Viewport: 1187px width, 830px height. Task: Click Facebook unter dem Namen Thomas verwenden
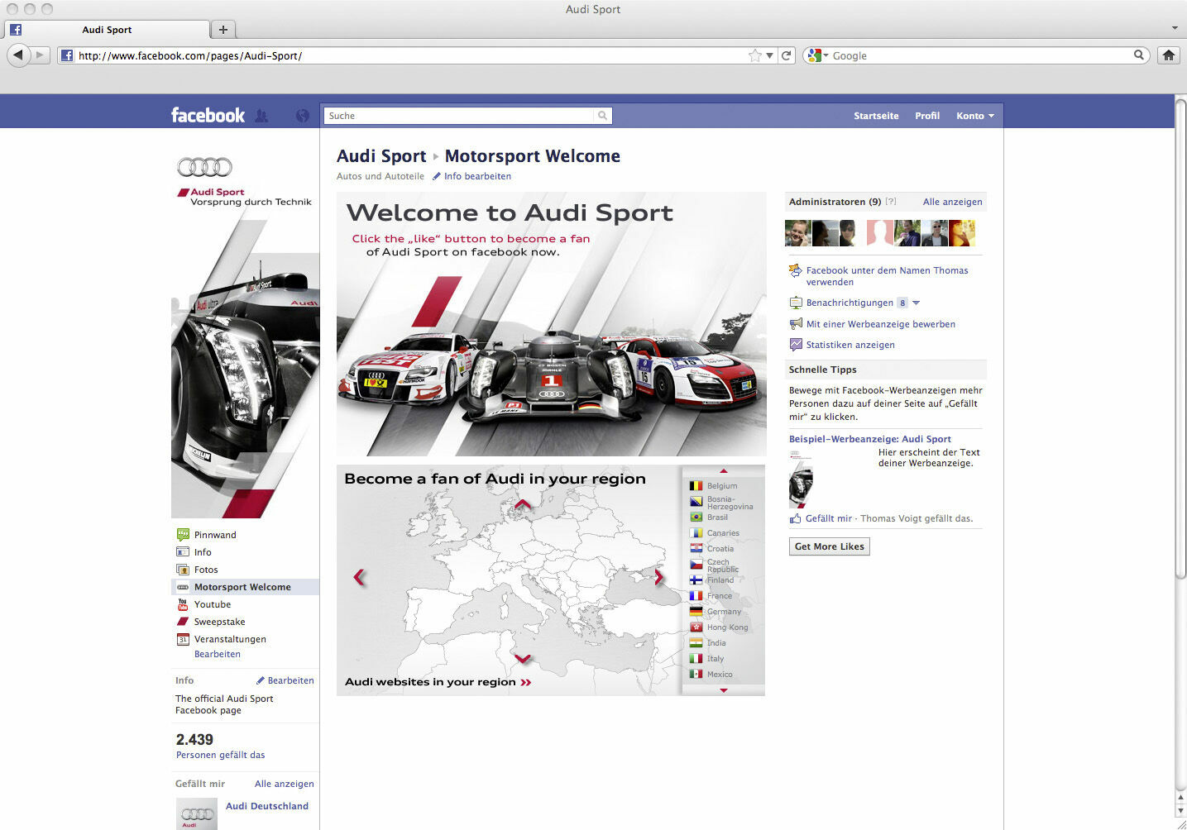(887, 276)
